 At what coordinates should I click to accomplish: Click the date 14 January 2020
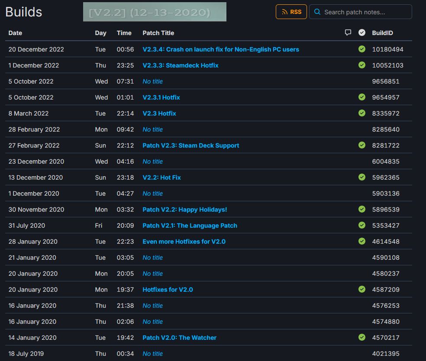[x=32, y=338]
